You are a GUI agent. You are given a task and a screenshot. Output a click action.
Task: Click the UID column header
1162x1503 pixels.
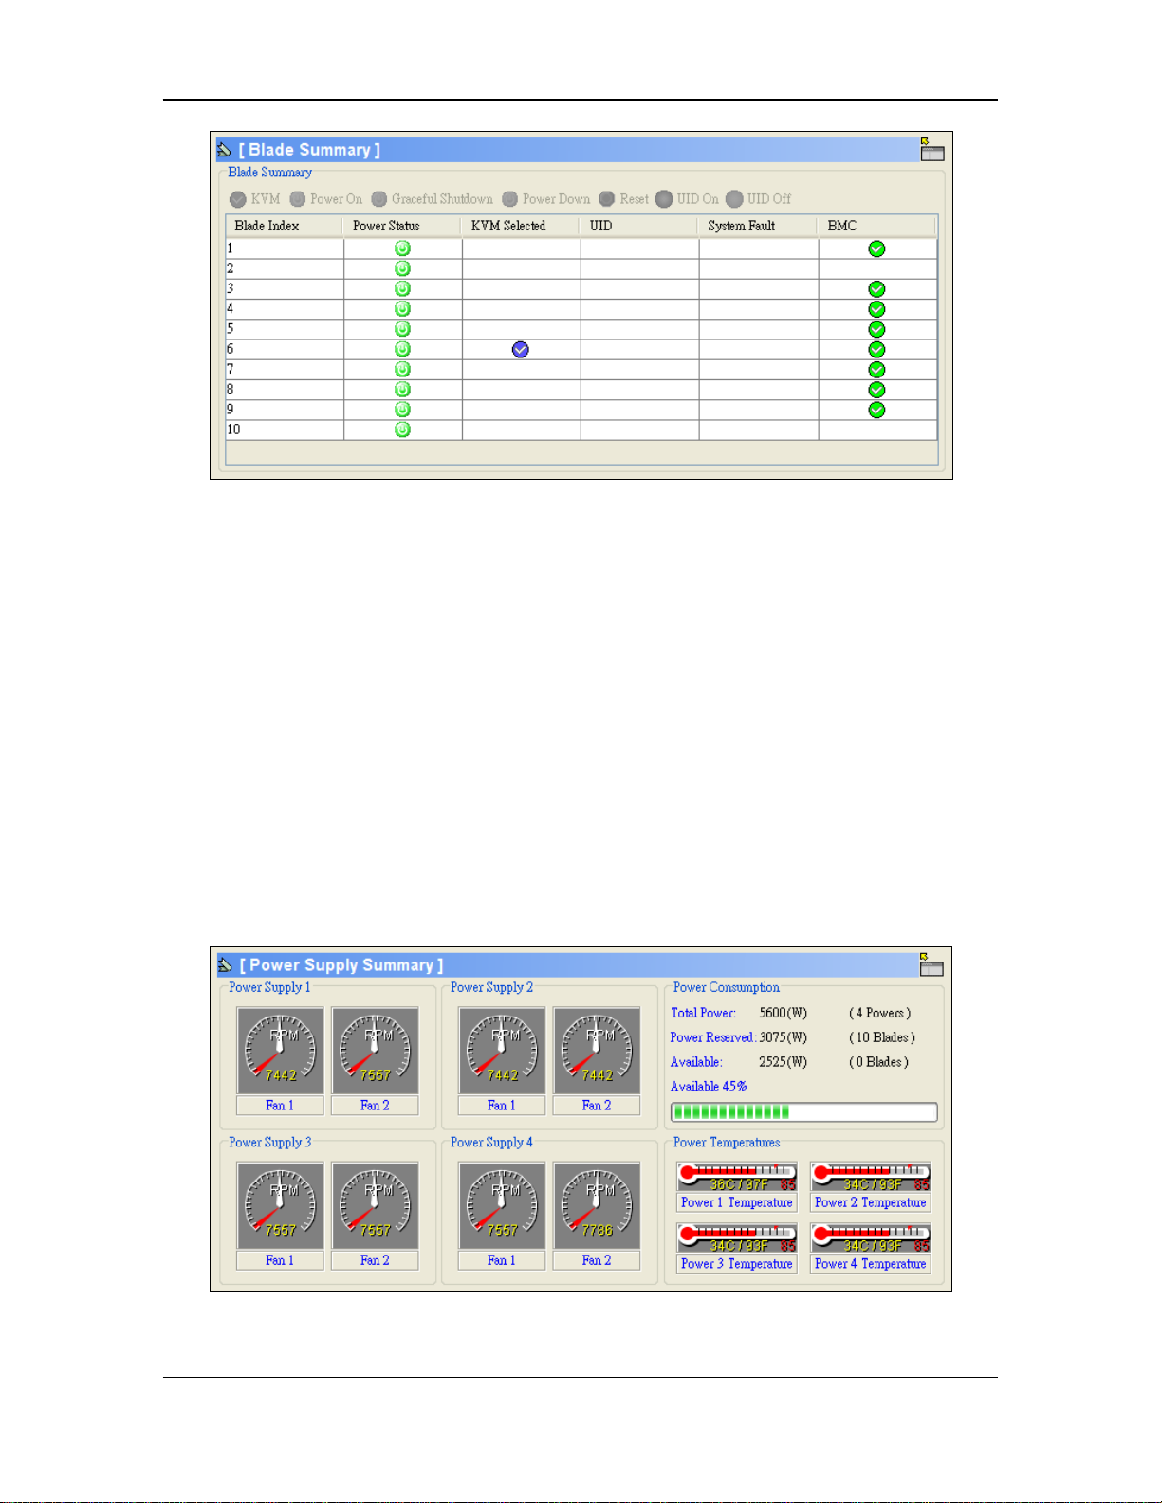point(639,226)
